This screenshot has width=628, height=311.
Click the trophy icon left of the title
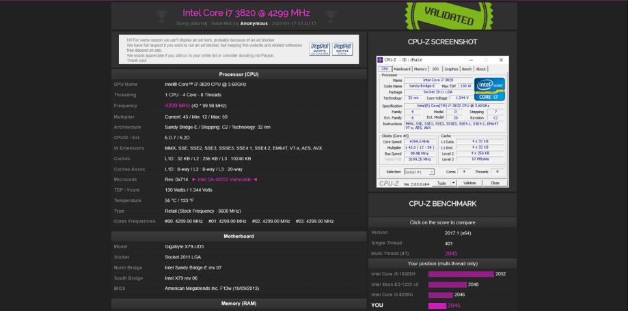point(162,16)
